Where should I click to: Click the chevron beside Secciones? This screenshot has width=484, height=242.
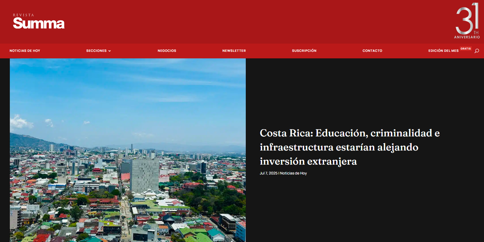pos(110,51)
